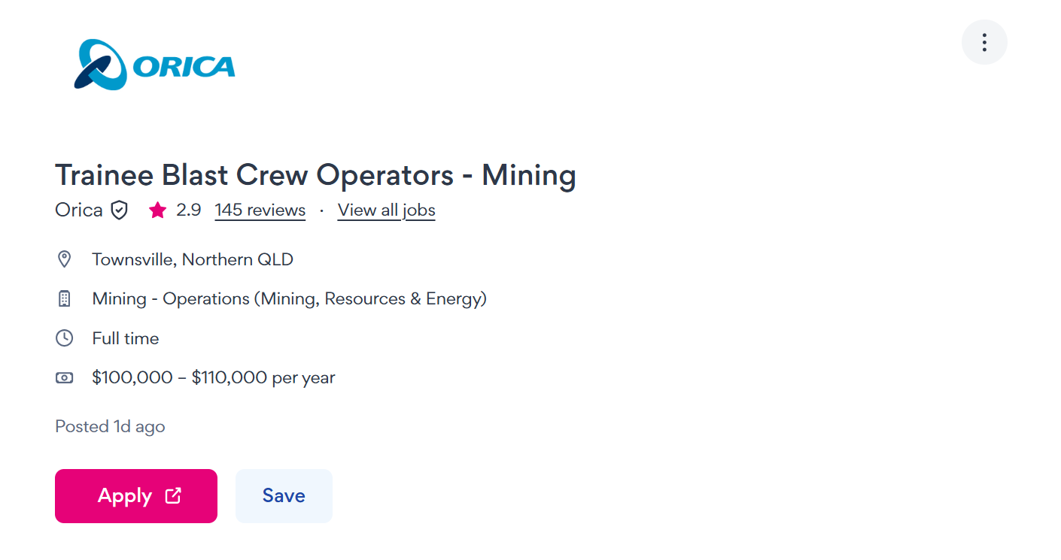Click the location pin icon

(x=65, y=259)
